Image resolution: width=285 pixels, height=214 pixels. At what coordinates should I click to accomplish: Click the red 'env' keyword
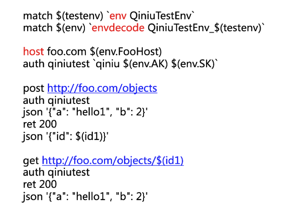[x=118, y=16]
